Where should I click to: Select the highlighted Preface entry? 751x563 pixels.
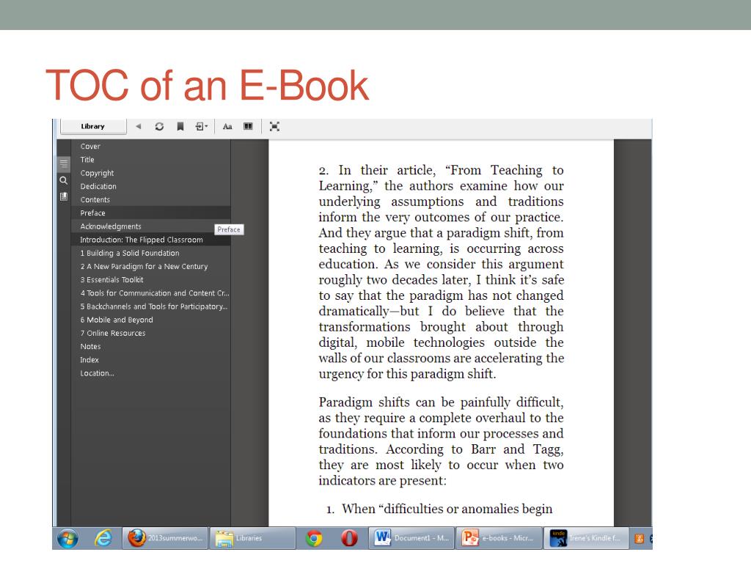click(151, 213)
